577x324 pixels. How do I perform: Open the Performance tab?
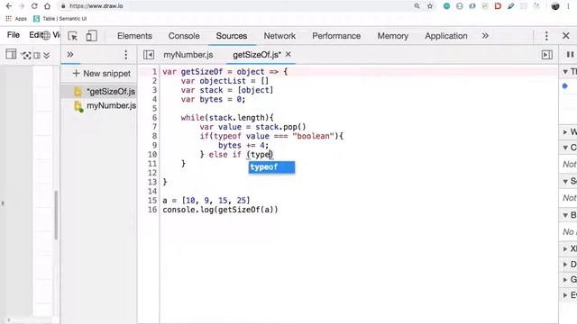point(336,36)
